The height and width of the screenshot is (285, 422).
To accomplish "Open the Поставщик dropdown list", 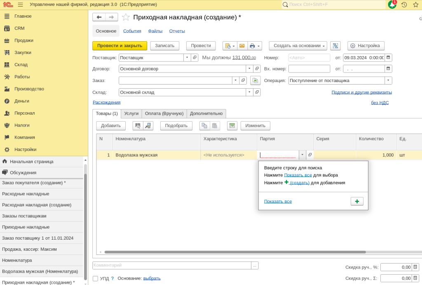I will 187,58.
